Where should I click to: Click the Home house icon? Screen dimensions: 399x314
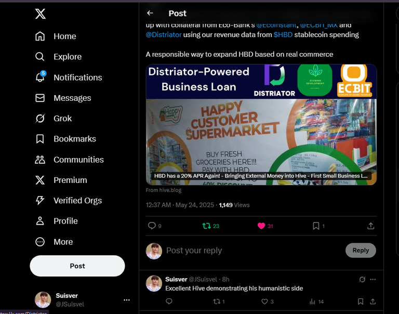pyautogui.click(x=40, y=36)
